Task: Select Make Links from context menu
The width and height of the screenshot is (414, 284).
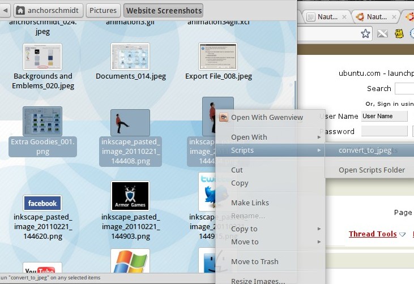Action: (270, 203)
